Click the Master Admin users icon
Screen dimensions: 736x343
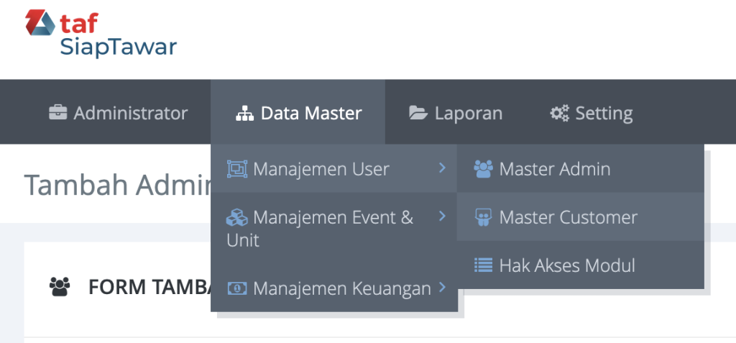pos(483,169)
